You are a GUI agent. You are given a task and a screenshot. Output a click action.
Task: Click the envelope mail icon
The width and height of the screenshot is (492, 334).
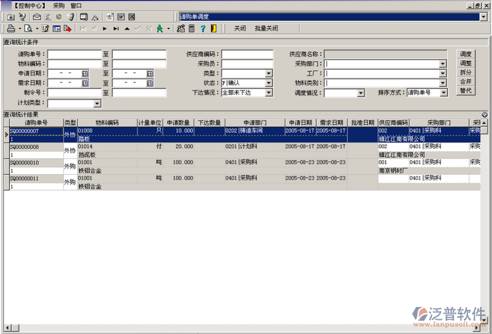click(37, 17)
